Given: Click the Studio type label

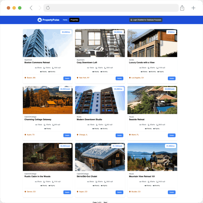Looking at the screenshot, I should tap(79, 117).
